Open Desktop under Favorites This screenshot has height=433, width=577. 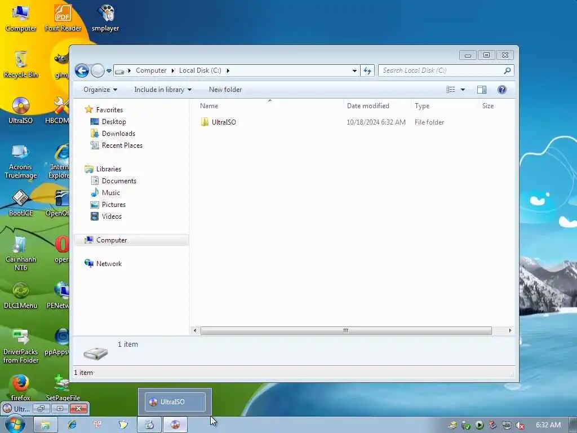pyautogui.click(x=114, y=122)
